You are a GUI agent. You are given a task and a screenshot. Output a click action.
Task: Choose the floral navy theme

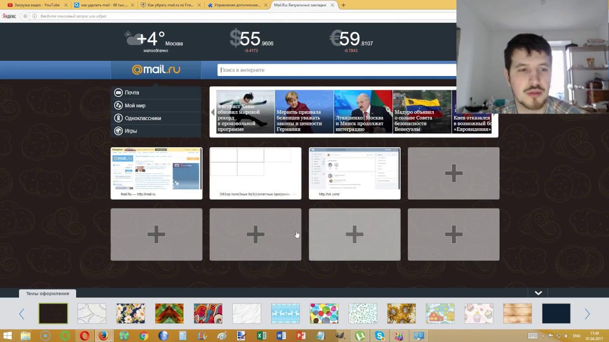tap(130, 313)
